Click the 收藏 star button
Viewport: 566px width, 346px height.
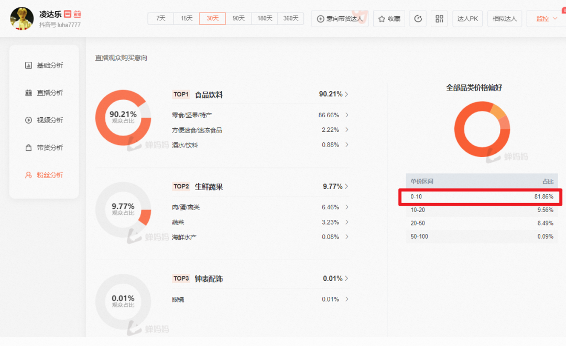389,19
